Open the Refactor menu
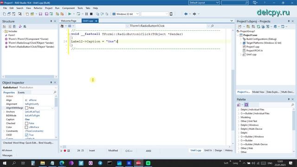 pyautogui.click(x=38, y=8)
